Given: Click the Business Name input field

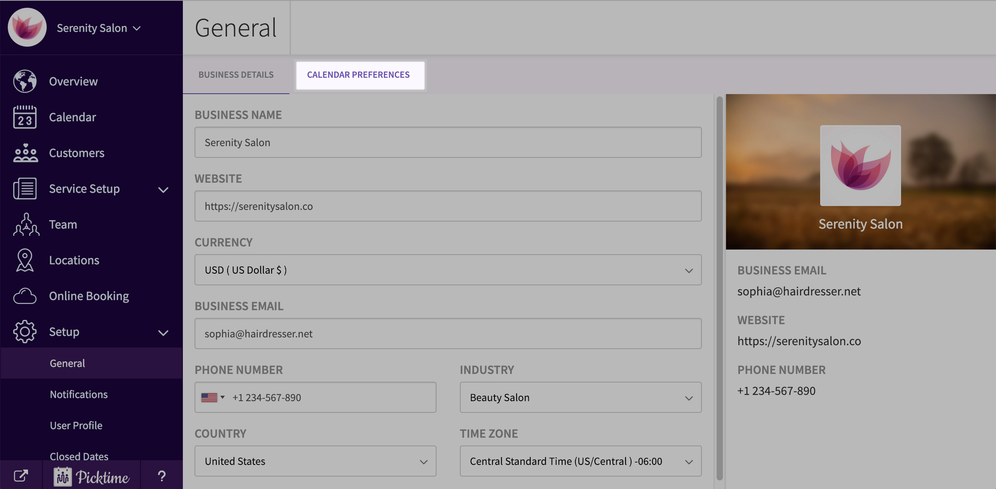Looking at the screenshot, I should pos(448,142).
